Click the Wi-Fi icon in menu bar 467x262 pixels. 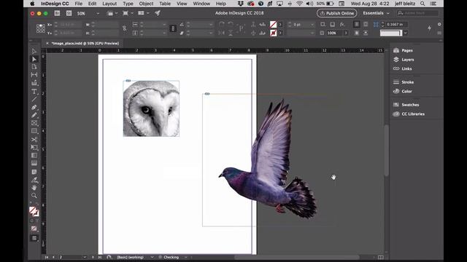click(299, 4)
